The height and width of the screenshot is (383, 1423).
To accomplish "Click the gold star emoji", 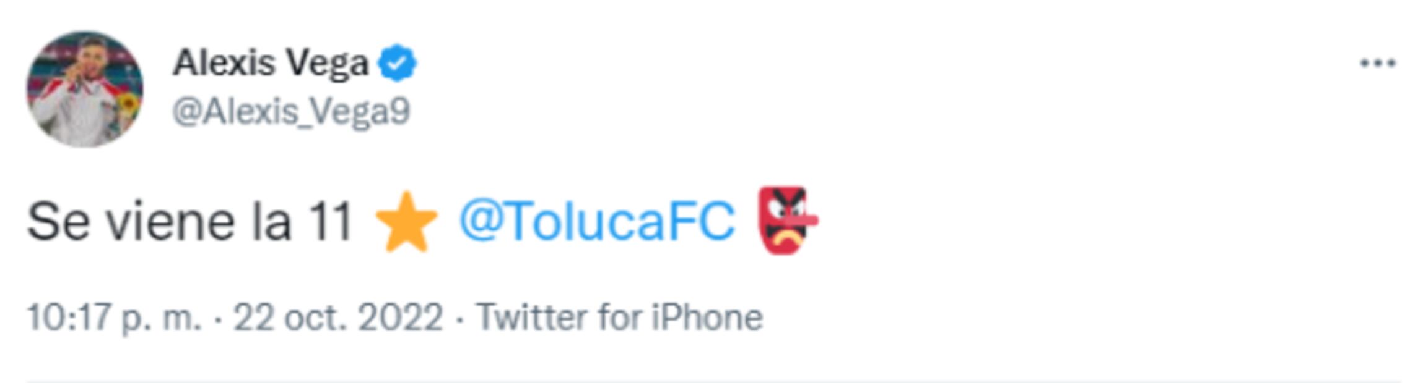I will (406, 222).
